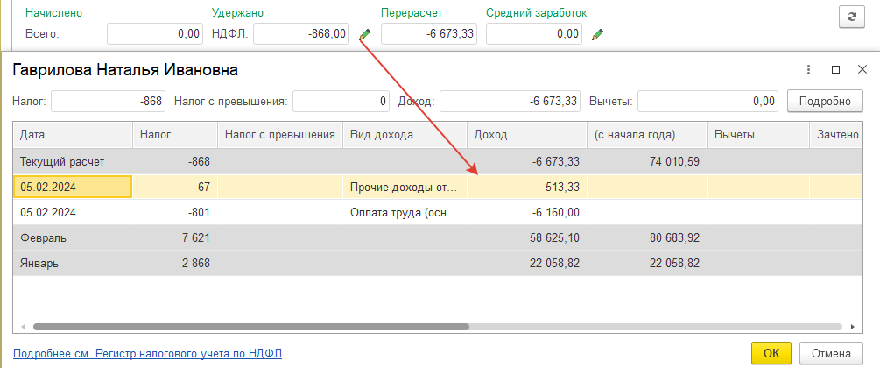
Task: Click the scrollbar left arrow
Action: (x=24, y=327)
